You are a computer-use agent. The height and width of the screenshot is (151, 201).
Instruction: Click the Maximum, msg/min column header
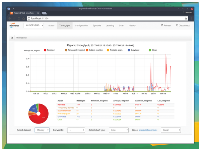click(143, 101)
